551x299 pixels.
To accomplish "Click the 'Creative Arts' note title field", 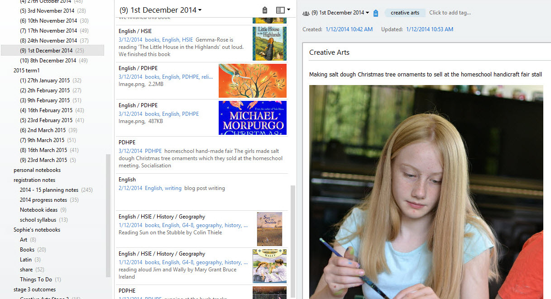I will click(426, 52).
